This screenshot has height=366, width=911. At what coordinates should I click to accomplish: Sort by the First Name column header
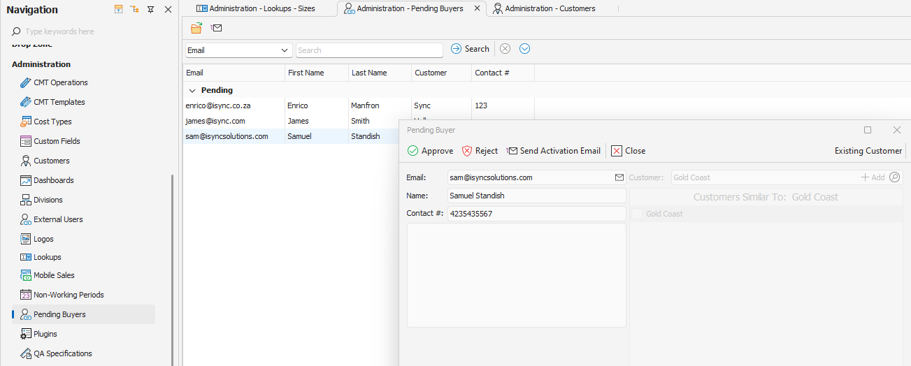point(317,73)
